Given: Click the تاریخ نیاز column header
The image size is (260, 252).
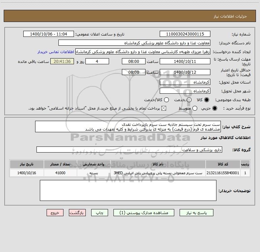Looking at the screenshot, I should click(27, 164).
